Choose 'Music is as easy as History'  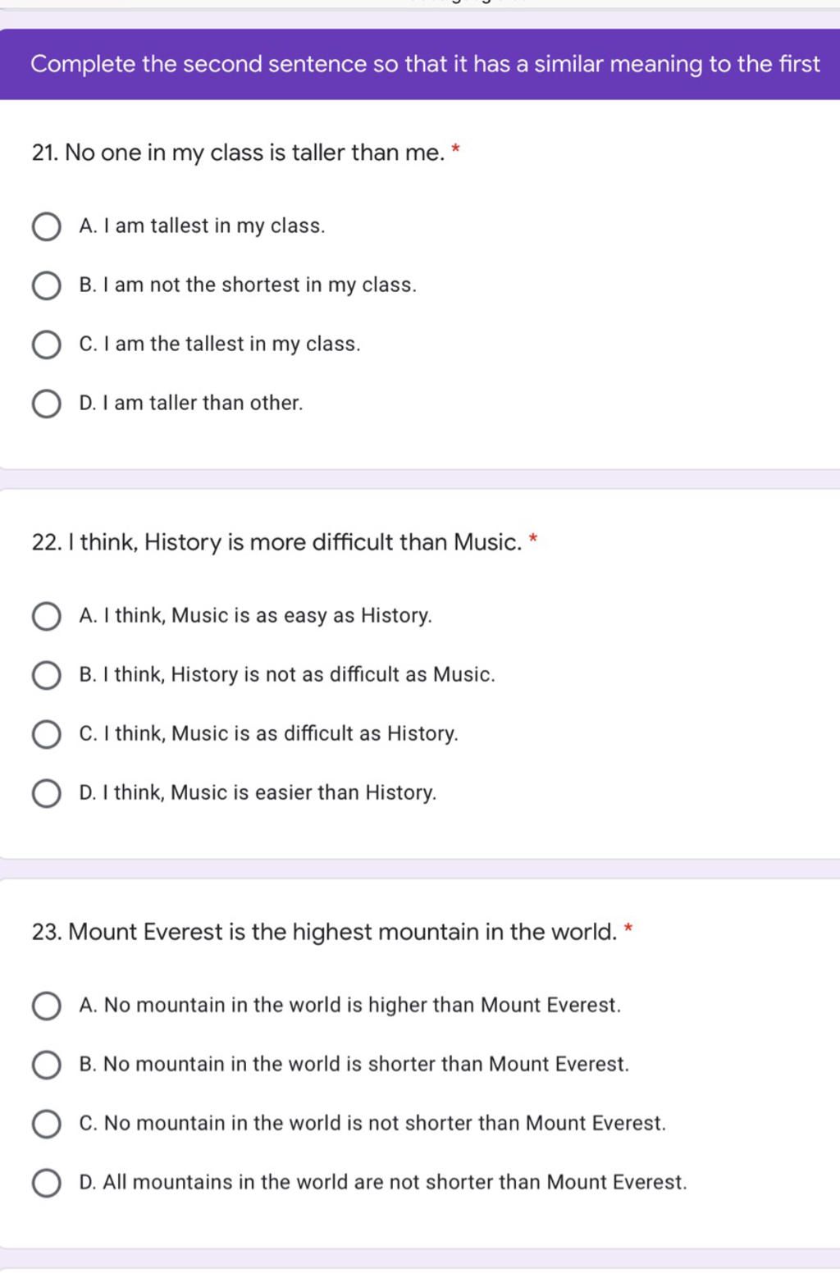(46, 616)
